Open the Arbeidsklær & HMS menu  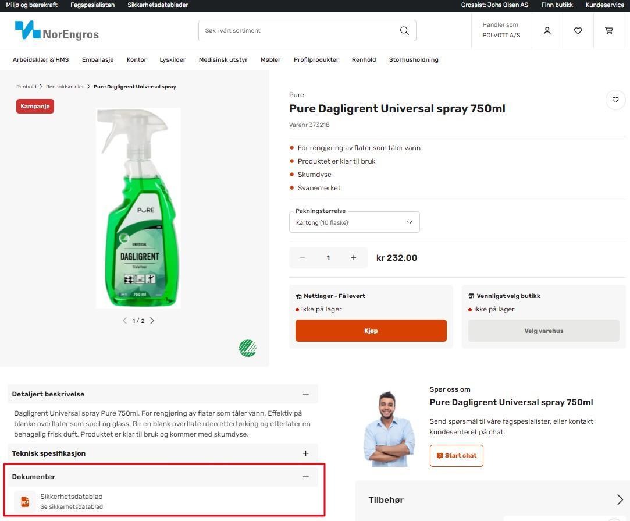click(41, 60)
